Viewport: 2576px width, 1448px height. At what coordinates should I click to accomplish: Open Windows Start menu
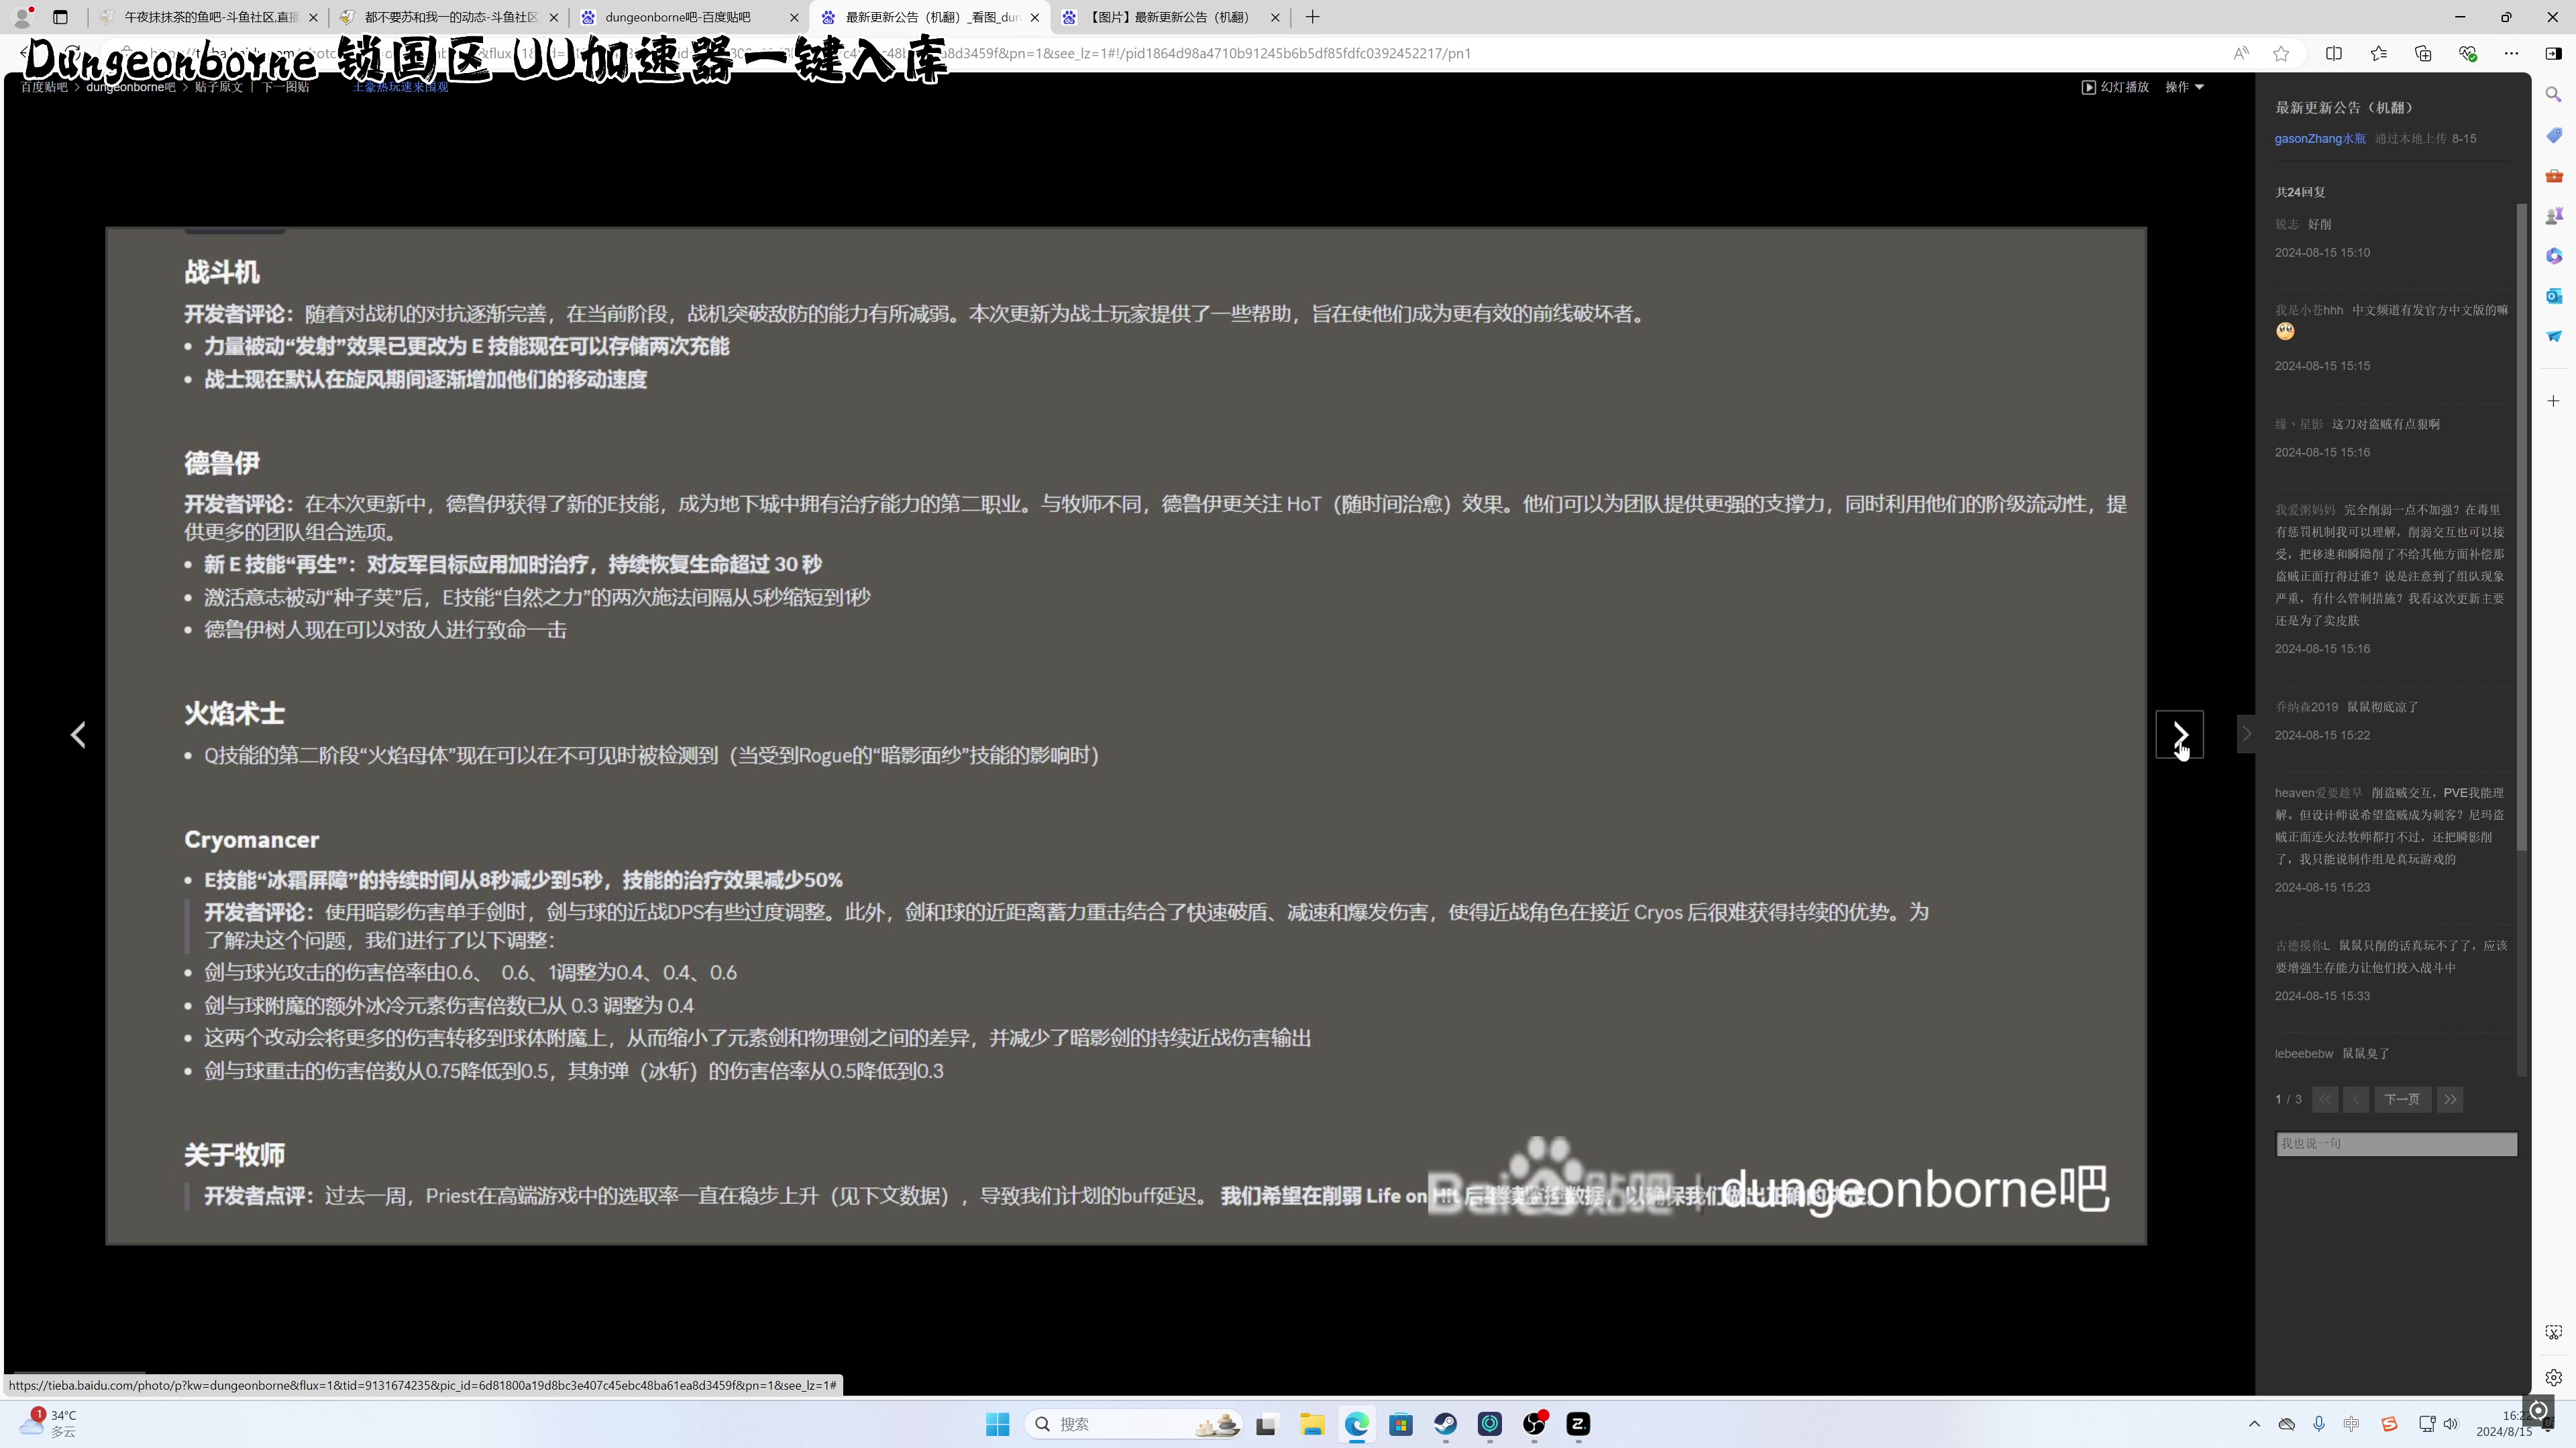pos(997,1424)
